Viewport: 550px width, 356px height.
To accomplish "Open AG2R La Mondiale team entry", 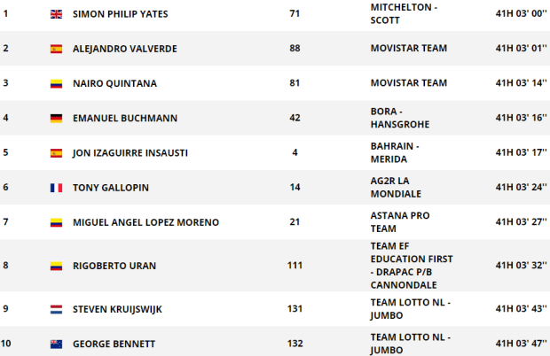I will click(x=396, y=187).
